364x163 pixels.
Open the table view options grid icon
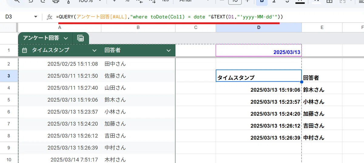click(80, 38)
